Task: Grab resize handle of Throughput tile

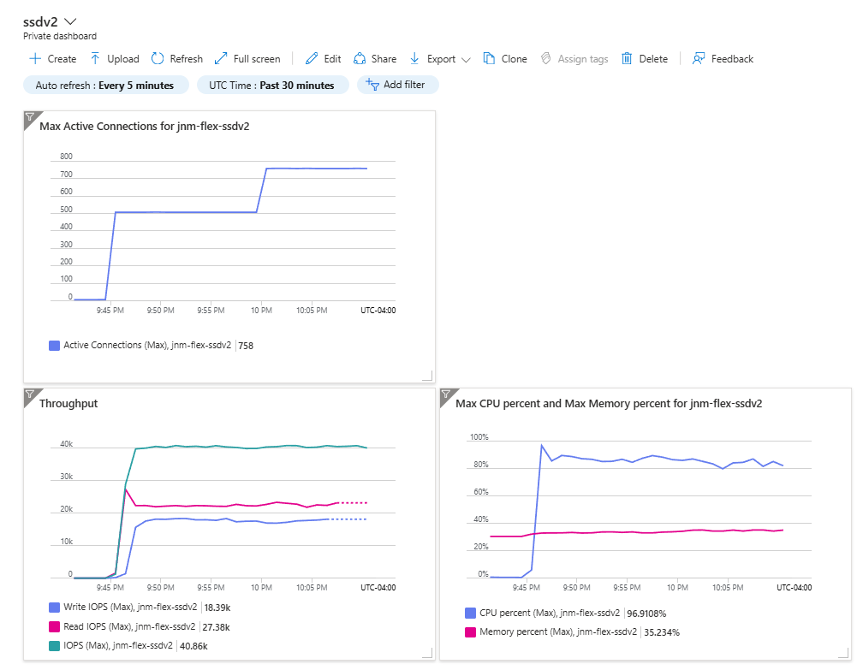Action: coord(428,653)
